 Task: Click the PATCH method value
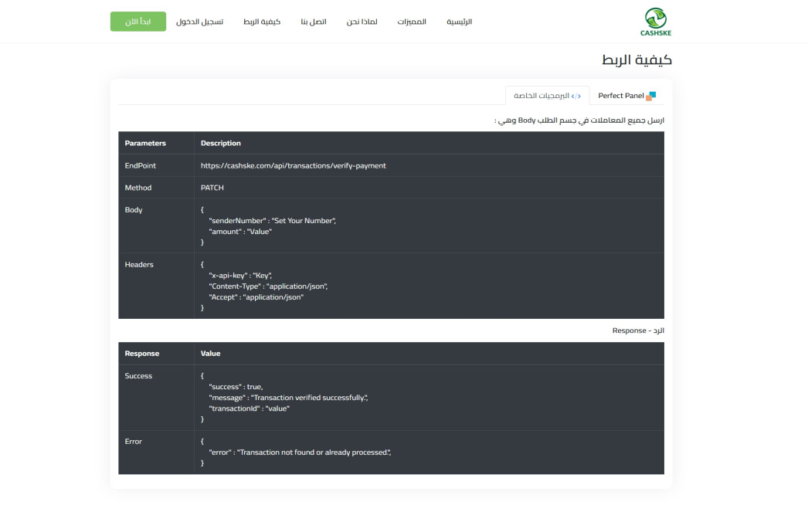[x=212, y=188]
